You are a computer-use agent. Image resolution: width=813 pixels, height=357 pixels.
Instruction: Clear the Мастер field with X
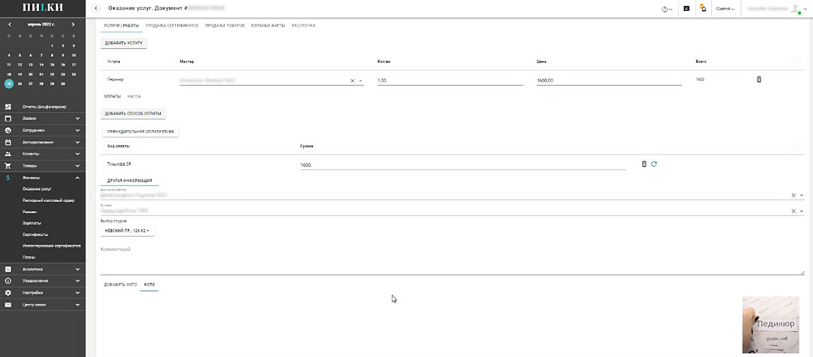point(352,81)
